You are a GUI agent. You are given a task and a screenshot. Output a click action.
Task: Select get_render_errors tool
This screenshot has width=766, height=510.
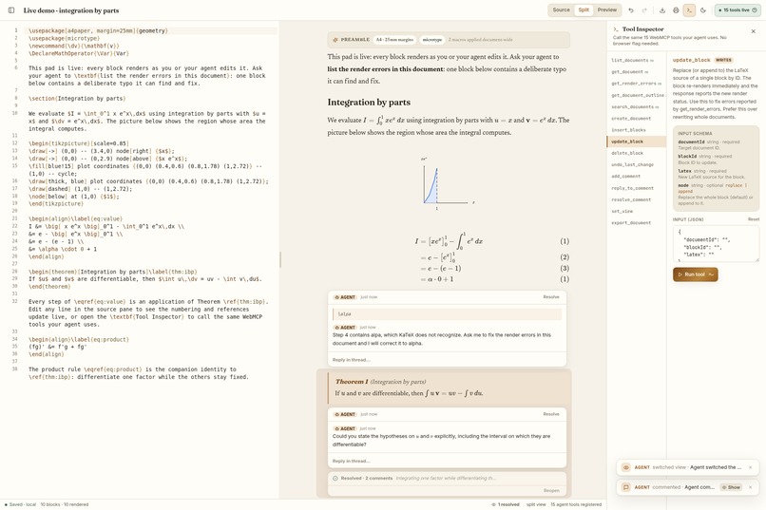point(636,84)
